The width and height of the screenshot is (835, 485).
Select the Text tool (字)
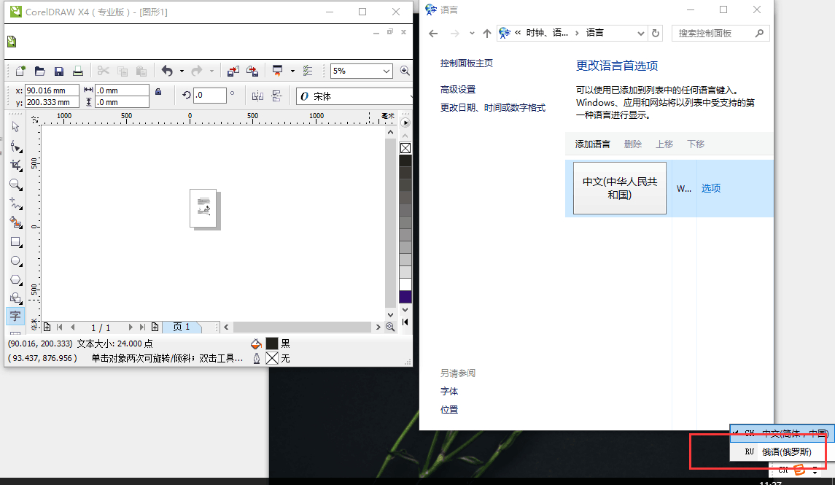[x=15, y=317]
